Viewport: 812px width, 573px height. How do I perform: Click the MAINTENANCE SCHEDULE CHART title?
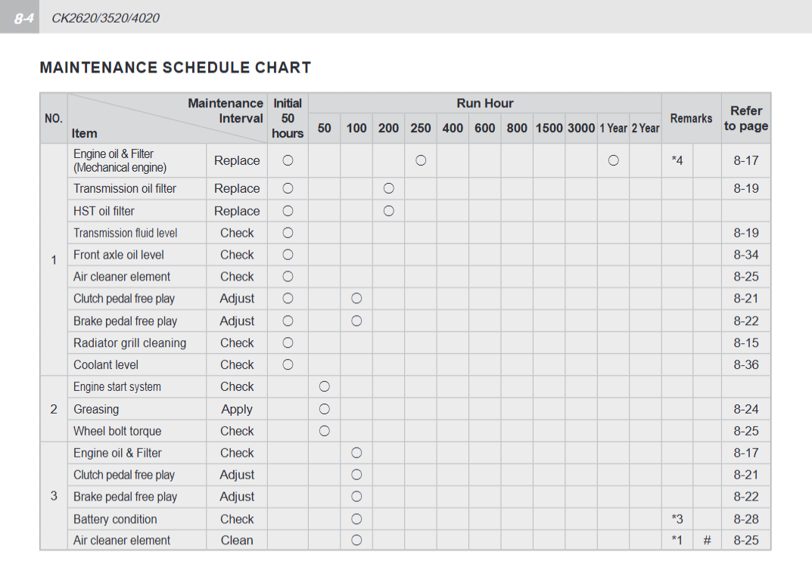tap(176, 68)
